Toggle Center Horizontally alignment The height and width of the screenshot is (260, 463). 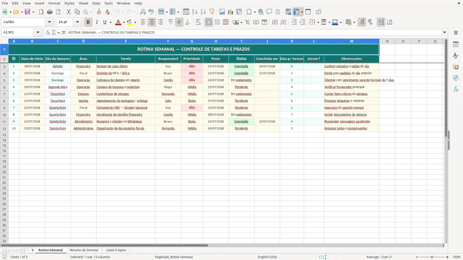tap(152, 22)
